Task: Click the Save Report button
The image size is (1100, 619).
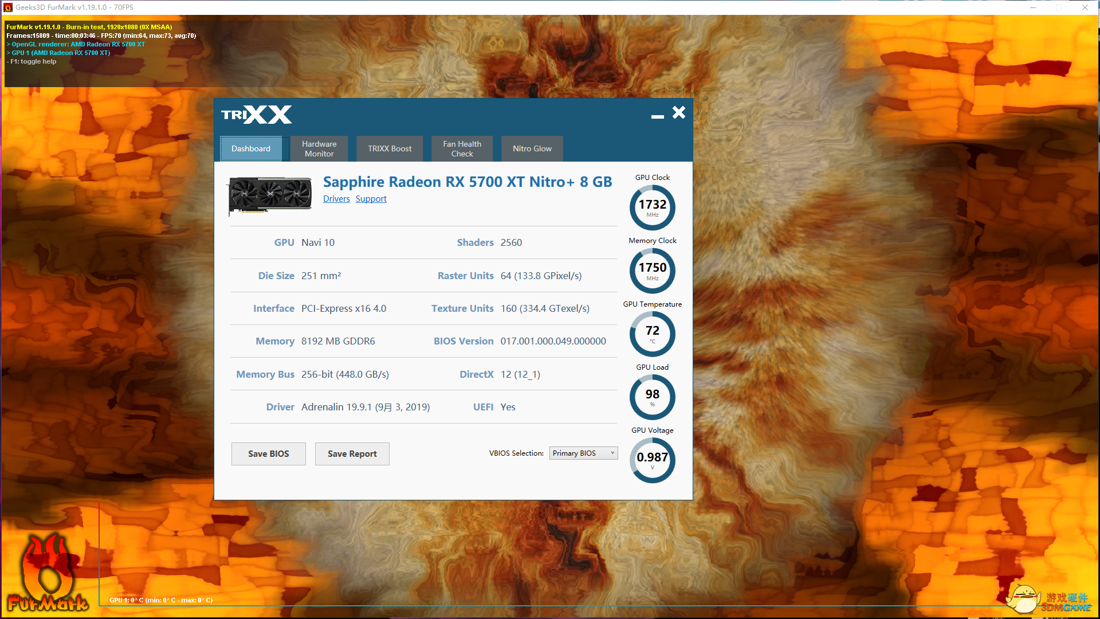Action: (x=352, y=453)
